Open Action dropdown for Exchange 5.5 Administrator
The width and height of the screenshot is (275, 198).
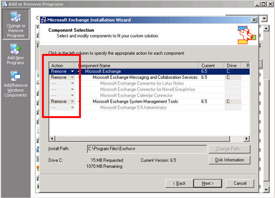(x=72, y=107)
